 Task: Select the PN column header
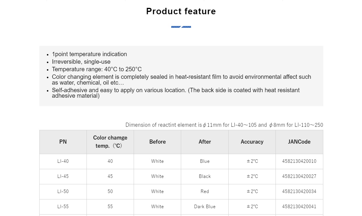click(63, 142)
